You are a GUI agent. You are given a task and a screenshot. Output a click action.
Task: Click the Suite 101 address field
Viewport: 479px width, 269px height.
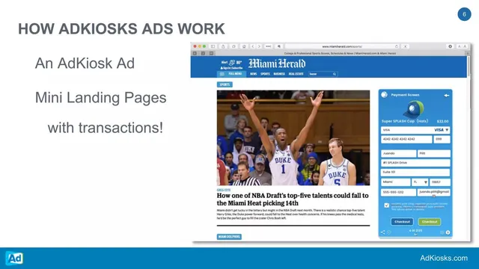[415, 173]
